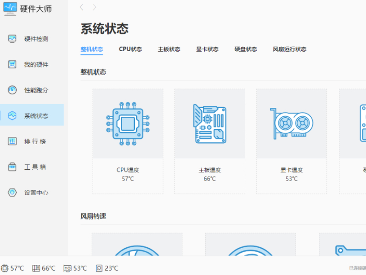Open 设置中心 hexagon icon

(x=12, y=192)
